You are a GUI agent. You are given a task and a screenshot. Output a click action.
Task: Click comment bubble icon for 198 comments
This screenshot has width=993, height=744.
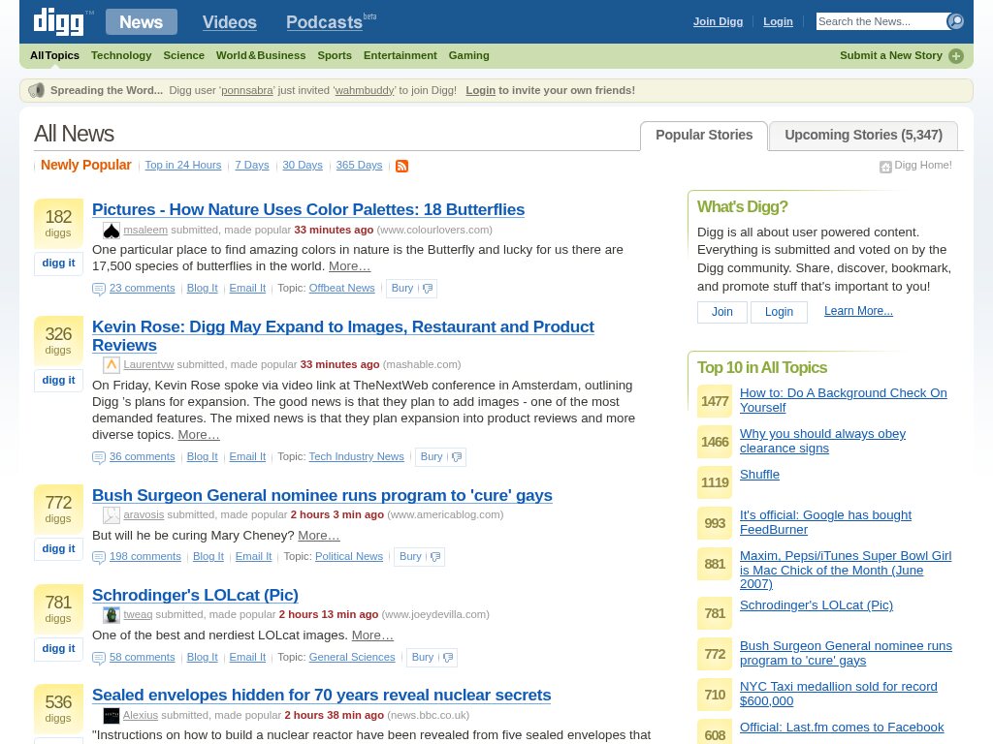99,557
